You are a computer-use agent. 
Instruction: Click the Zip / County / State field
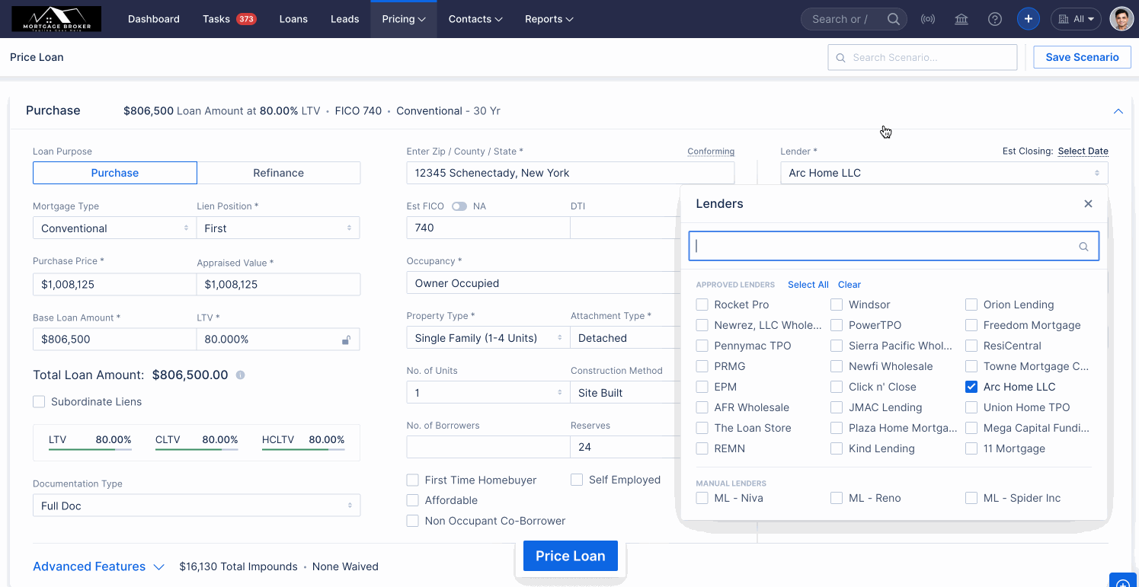pyautogui.click(x=571, y=173)
